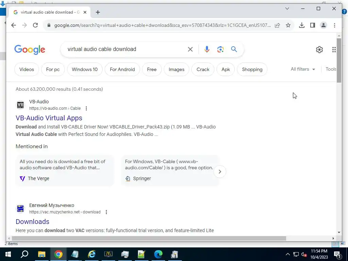Share this page using the address bar icon

pyautogui.click(x=277, y=25)
